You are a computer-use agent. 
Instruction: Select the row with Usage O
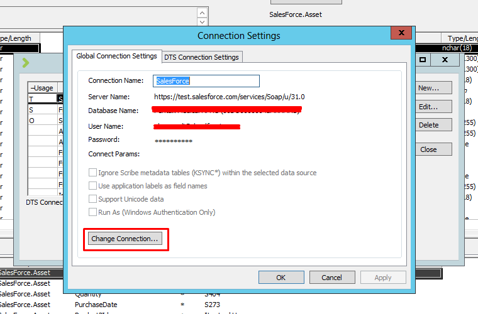(x=43, y=121)
